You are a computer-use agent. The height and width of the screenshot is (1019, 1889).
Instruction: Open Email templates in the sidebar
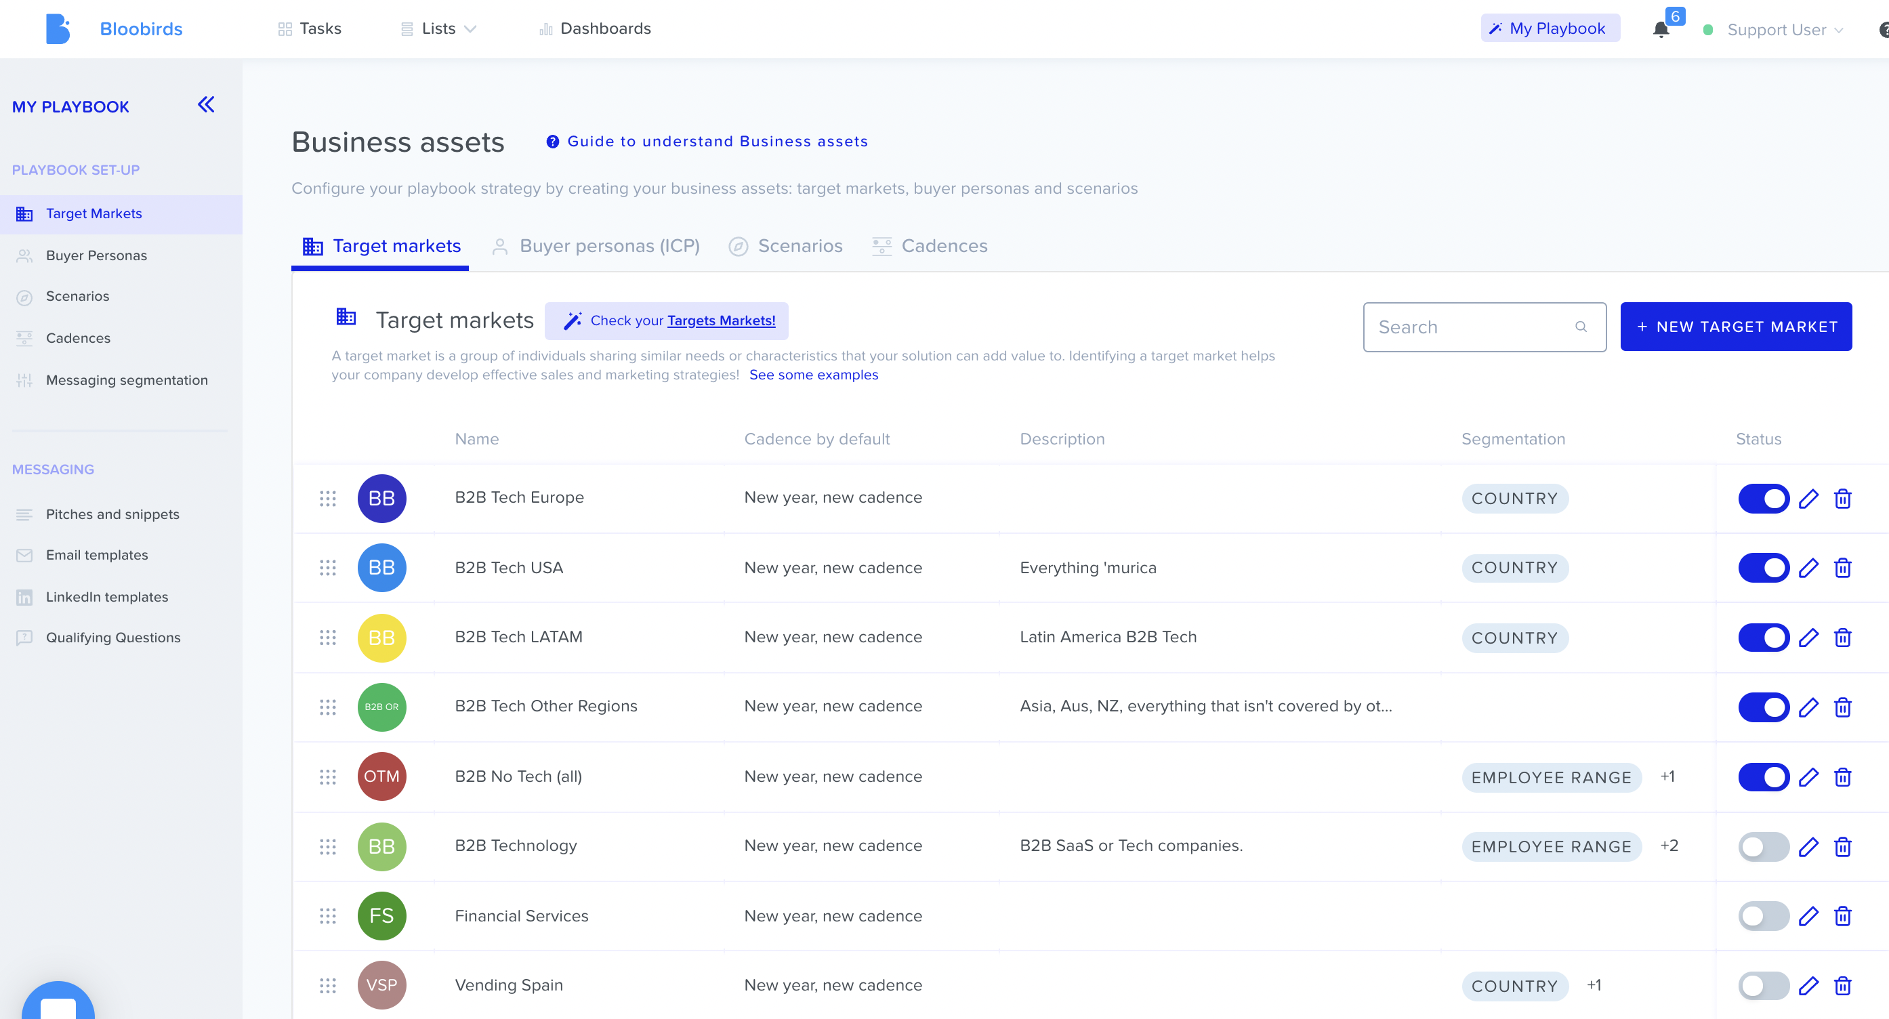121,555
